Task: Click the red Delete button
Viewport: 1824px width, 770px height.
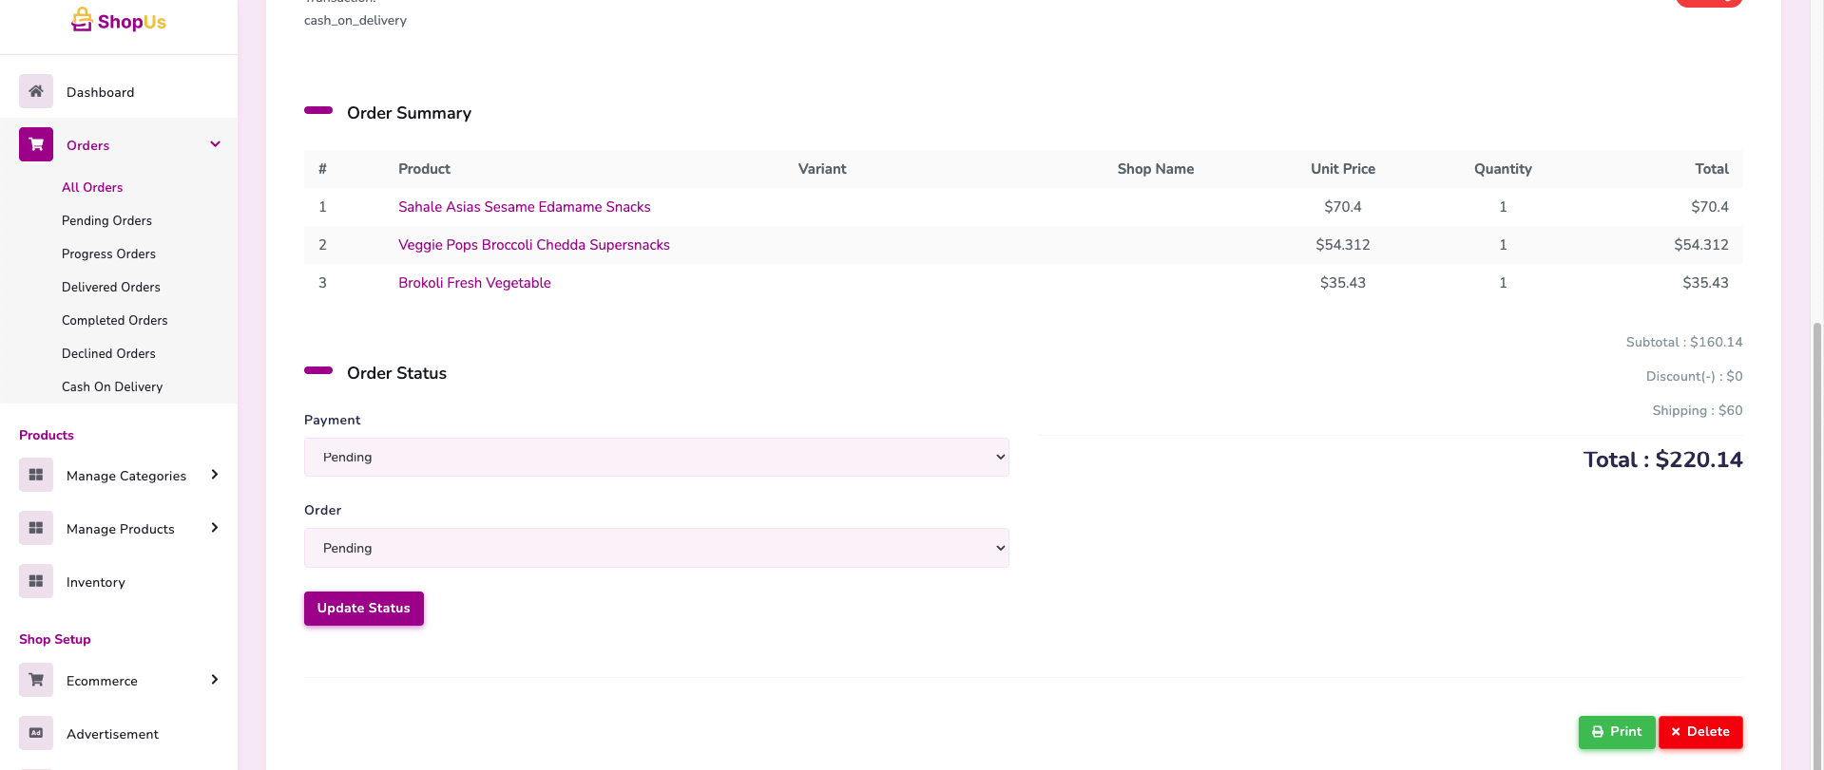Action: coord(1699,732)
